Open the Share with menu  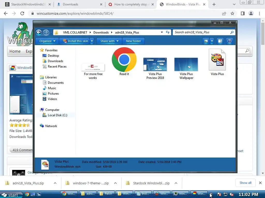pos(109,41)
